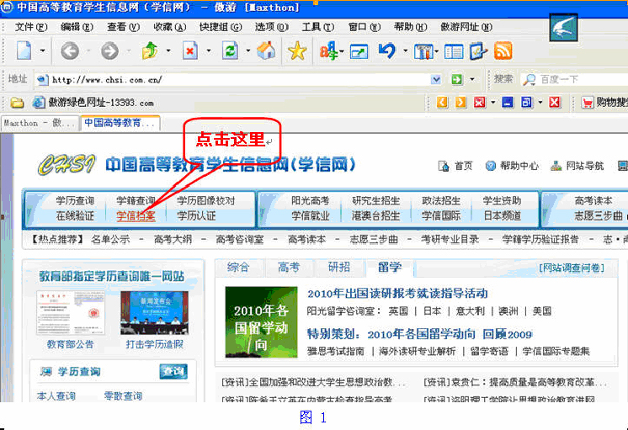
Task: Open the 傲游绿色网址-13393.com bookmark
Action: tap(93, 103)
